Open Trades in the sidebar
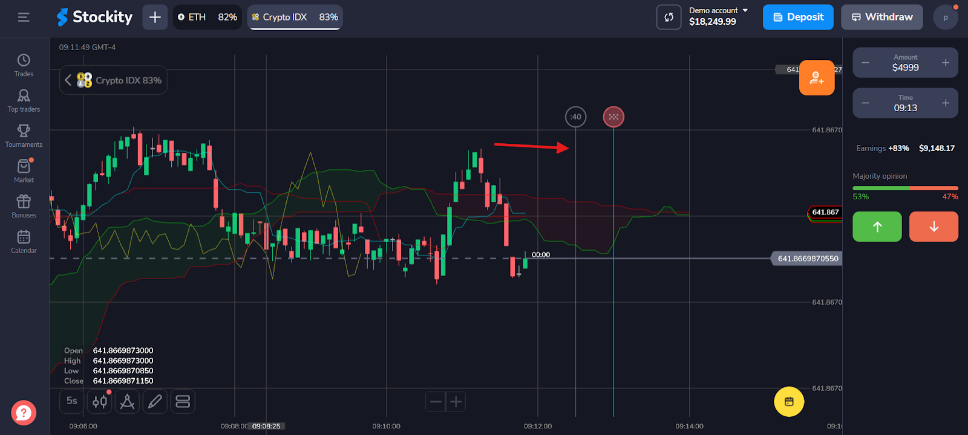This screenshot has width=968, height=435. [24, 65]
